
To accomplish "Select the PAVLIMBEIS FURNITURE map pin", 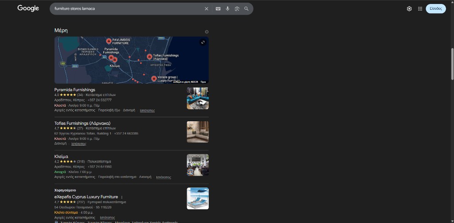I will [109, 41].
